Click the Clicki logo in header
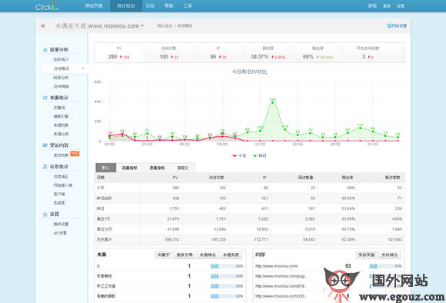 click(x=47, y=6)
